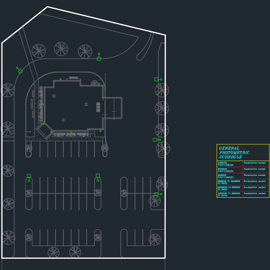Click 'Recalculation needed' beside MAXIMUM TO MINIMUM ratio
Screen dimensions: 270x270
[254, 187]
